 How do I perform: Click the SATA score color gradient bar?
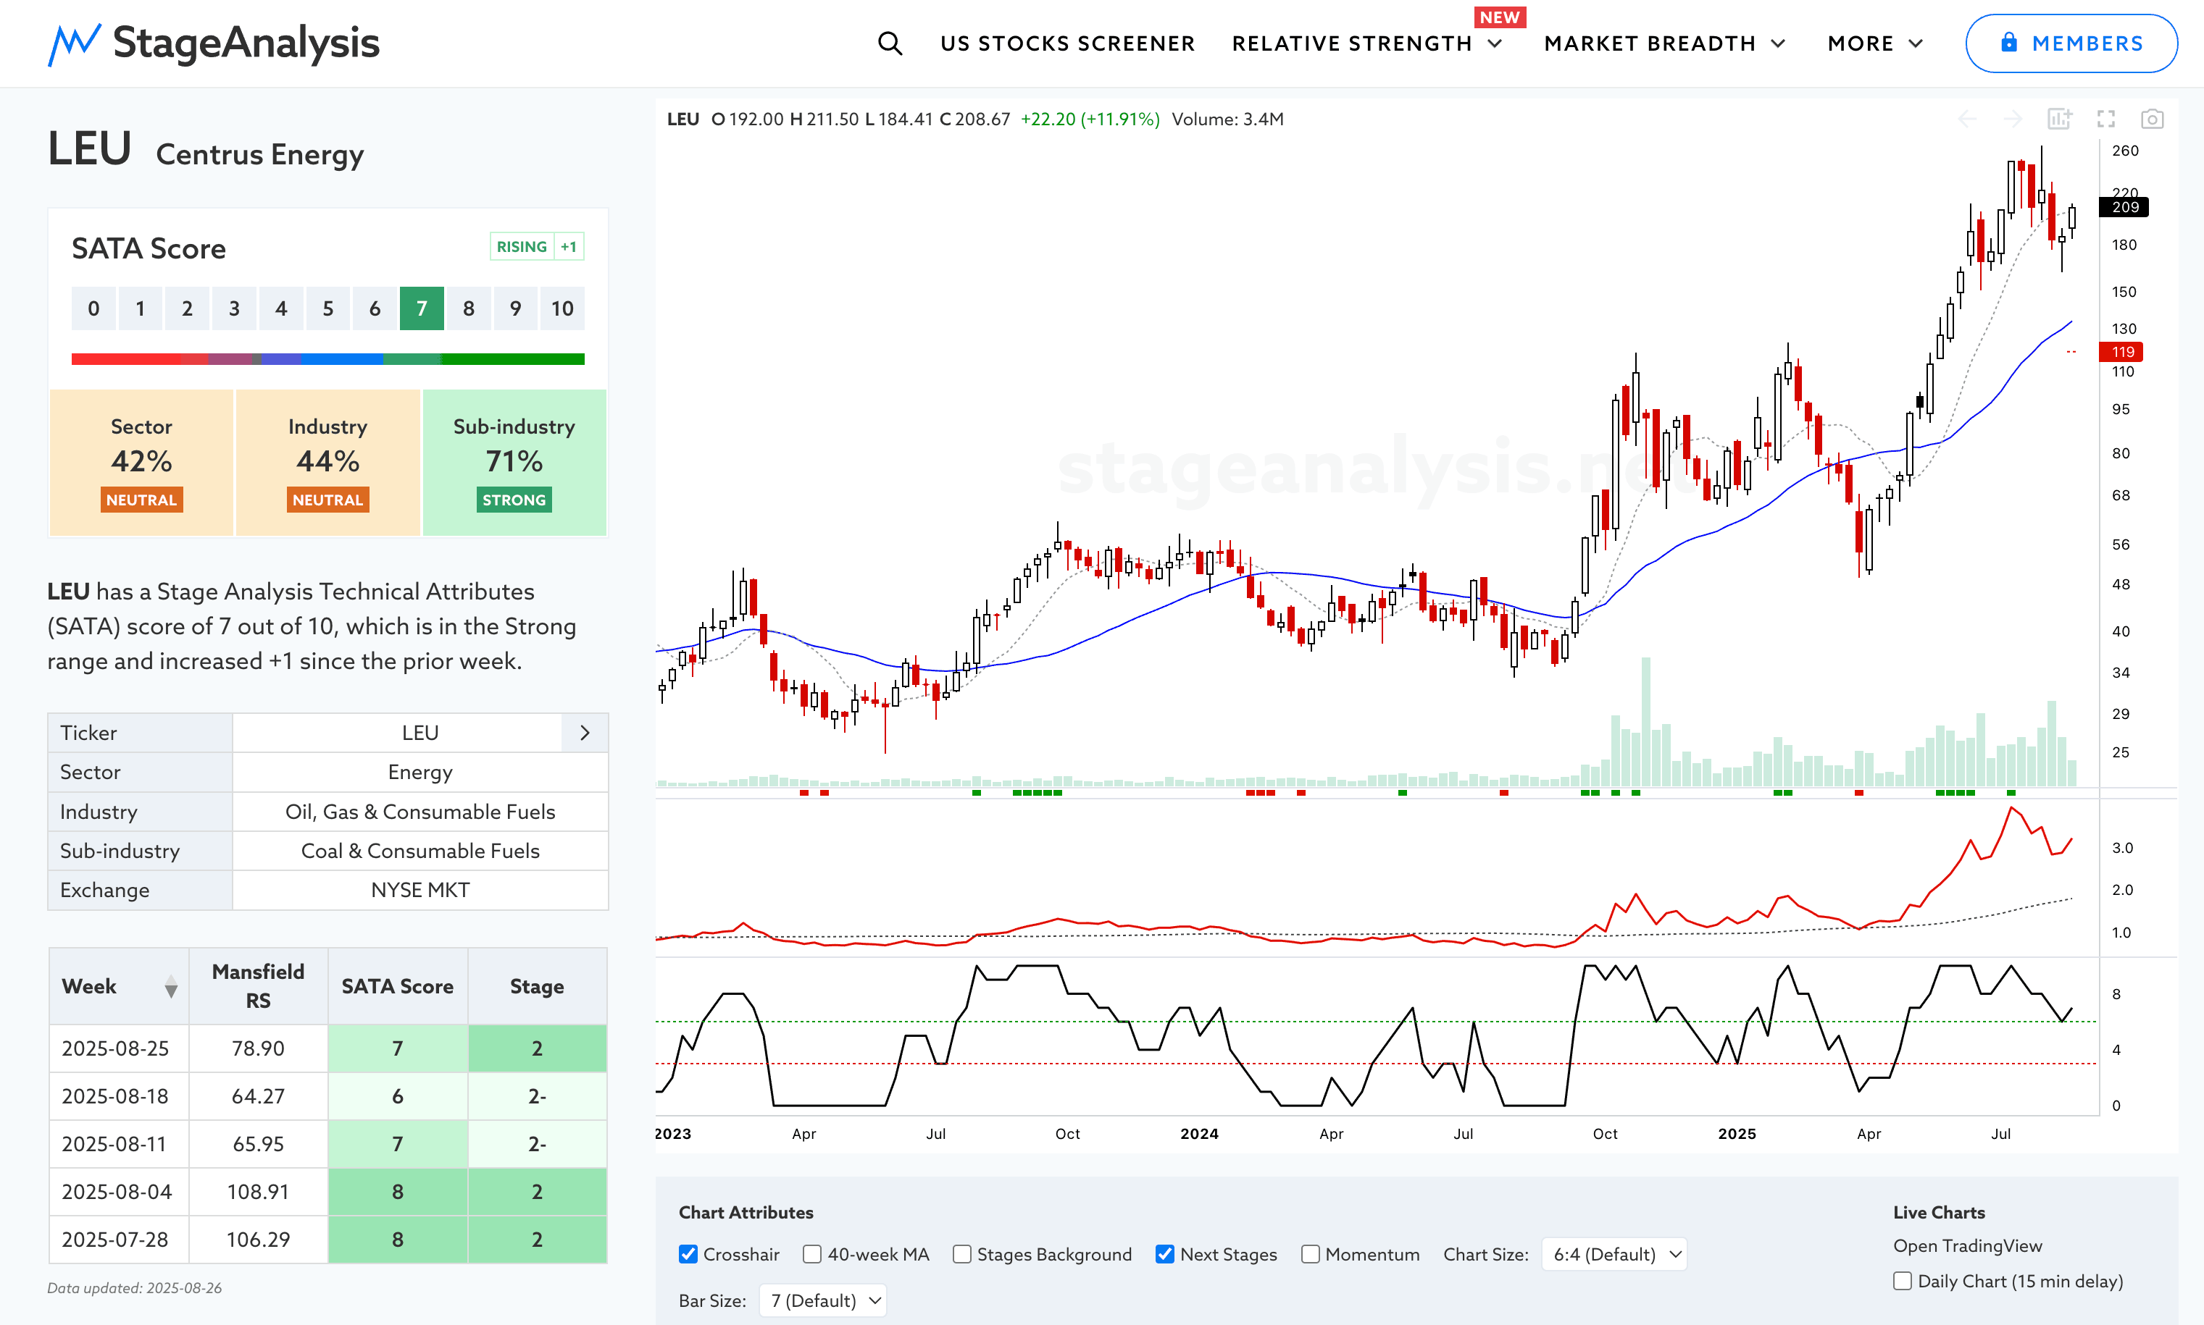tap(328, 359)
